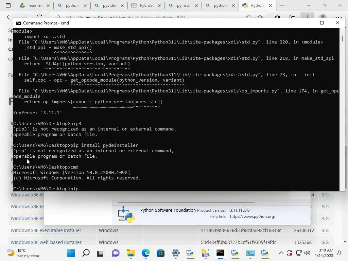Viewport: 348px width, 261px height.
Task: Click MD5 hash 412a649d36626d33b8ca5593cf18318c
Action: click(241, 230)
